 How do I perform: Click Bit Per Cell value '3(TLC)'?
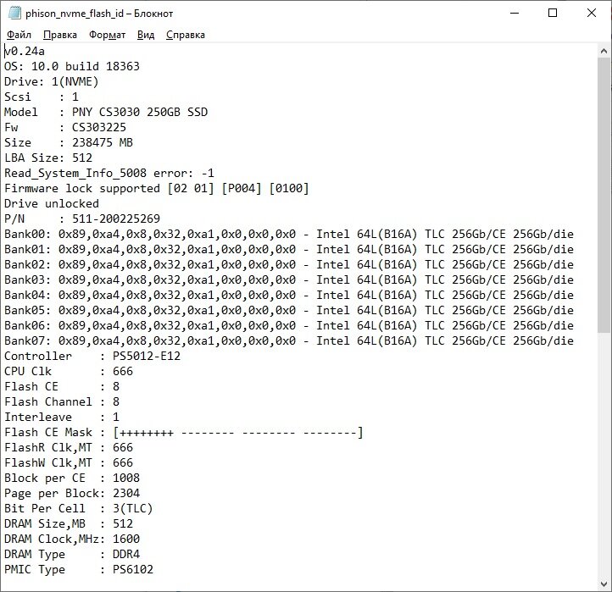pos(133,508)
